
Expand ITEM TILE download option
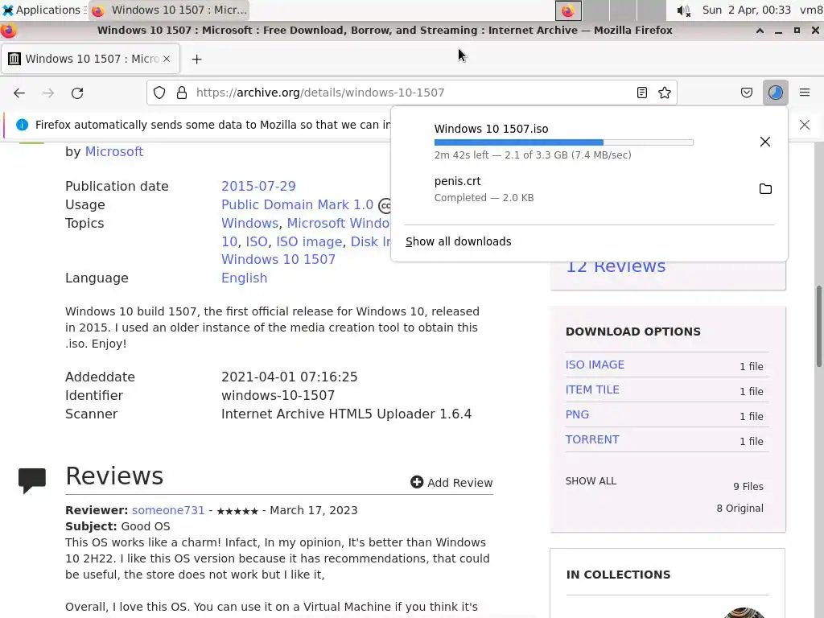click(592, 389)
